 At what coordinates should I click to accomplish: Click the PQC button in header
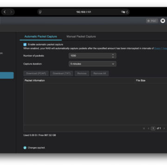click(x=152, y=21)
